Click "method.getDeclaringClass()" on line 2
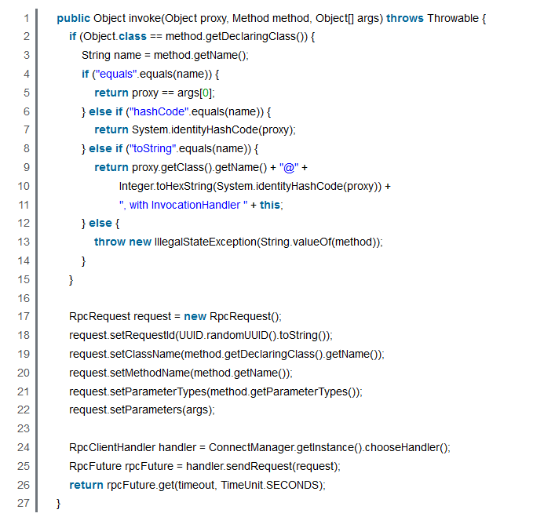Screen dimensions: 533x517 click(x=236, y=36)
